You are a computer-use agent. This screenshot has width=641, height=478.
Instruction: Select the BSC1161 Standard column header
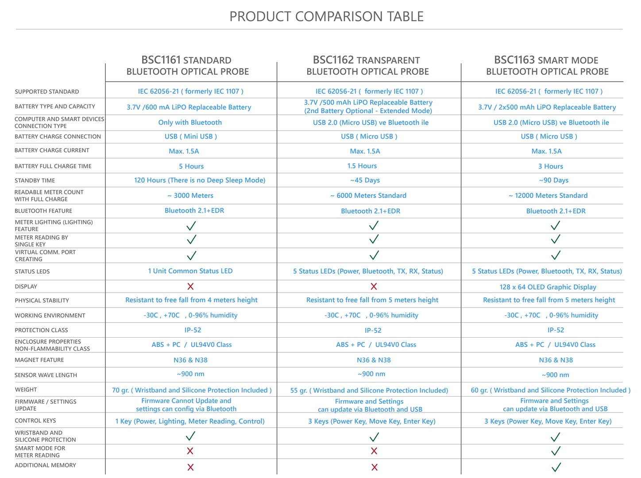pyautogui.click(x=188, y=66)
